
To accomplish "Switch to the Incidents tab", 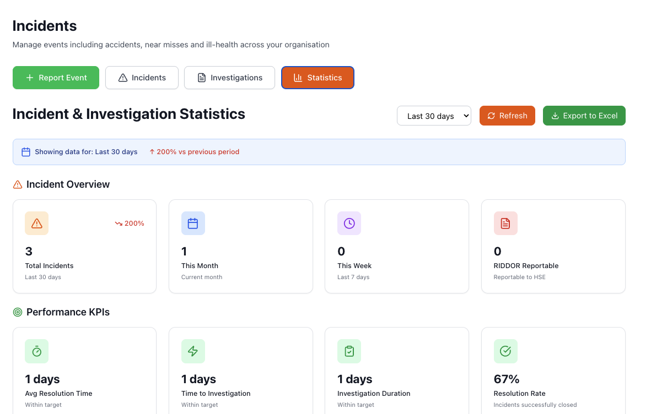I will pyautogui.click(x=142, y=78).
